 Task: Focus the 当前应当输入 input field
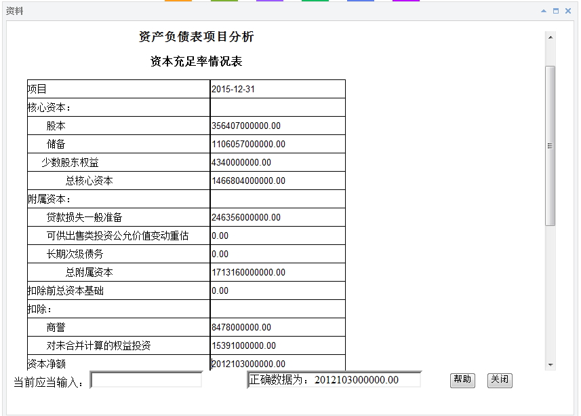[x=146, y=379]
